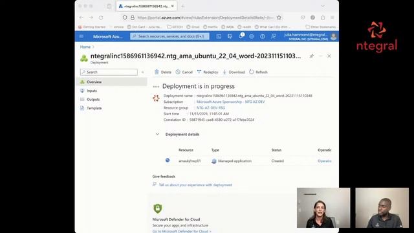
Task: Open the notifications bell icon
Action: (x=241, y=36)
